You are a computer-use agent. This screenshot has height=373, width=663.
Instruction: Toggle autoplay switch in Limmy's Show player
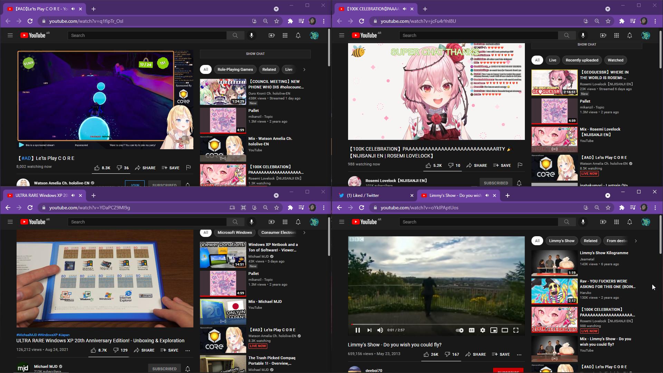tap(460, 330)
